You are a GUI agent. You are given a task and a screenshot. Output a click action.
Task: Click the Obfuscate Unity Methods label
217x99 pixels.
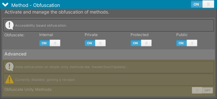28,90
